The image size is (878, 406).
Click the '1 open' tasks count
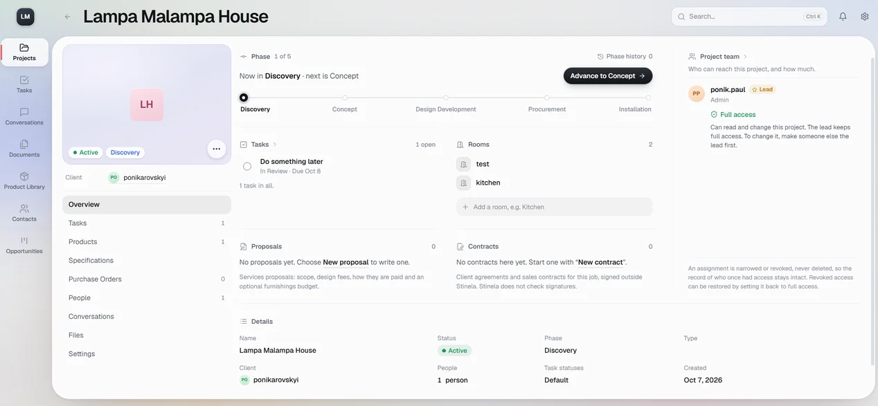tap(425, 145)
